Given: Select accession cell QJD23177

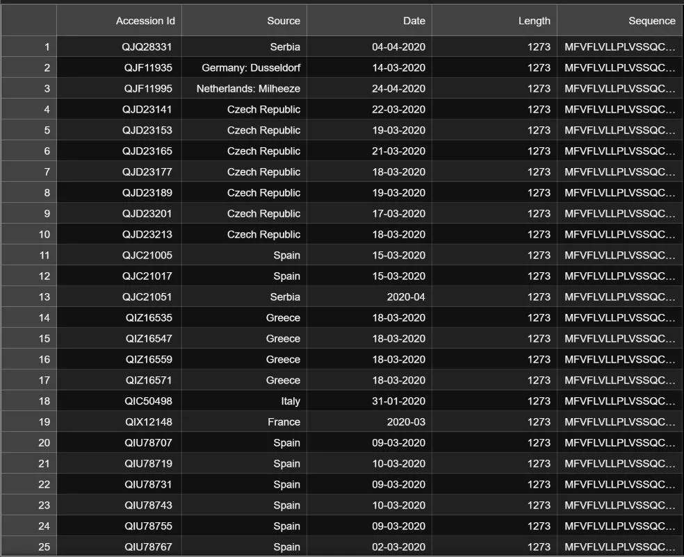Looking at the screenshot, I should pos(119,172).
